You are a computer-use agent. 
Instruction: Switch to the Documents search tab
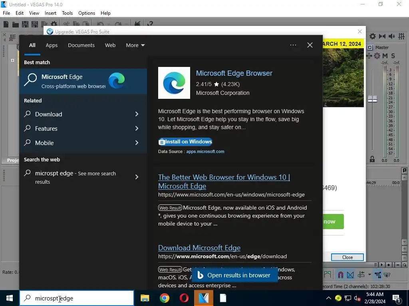[x=81, y=45]
